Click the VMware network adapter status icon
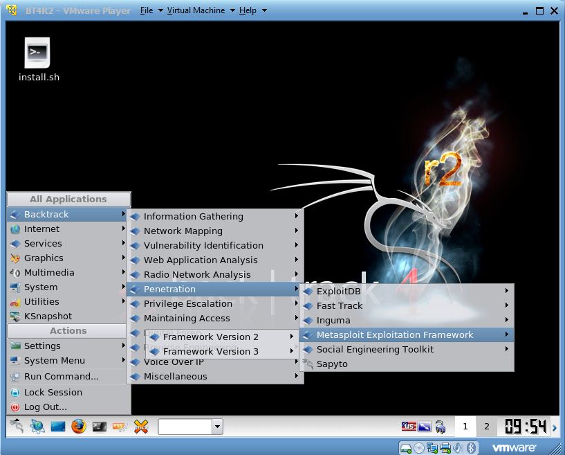Screen dimensions: 565x455 tap(432, 448)
